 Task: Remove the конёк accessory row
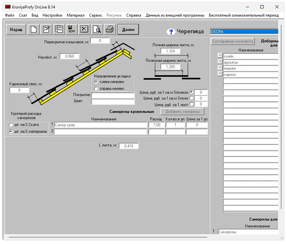(x=220, y=56)
